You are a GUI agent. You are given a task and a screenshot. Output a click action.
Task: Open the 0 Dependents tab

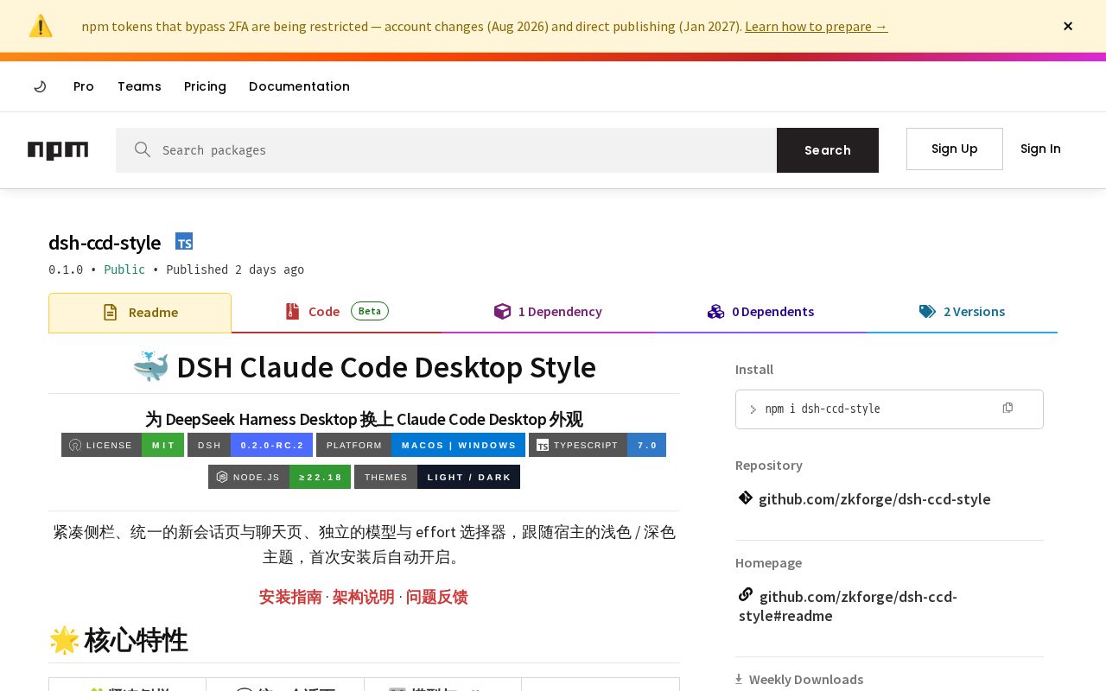[x=760, y=312]
